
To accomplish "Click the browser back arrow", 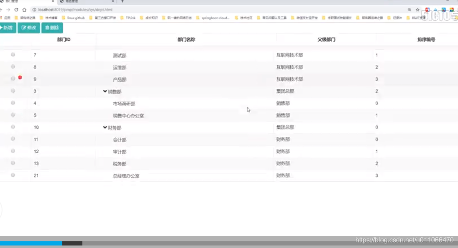I will [1, 10].
